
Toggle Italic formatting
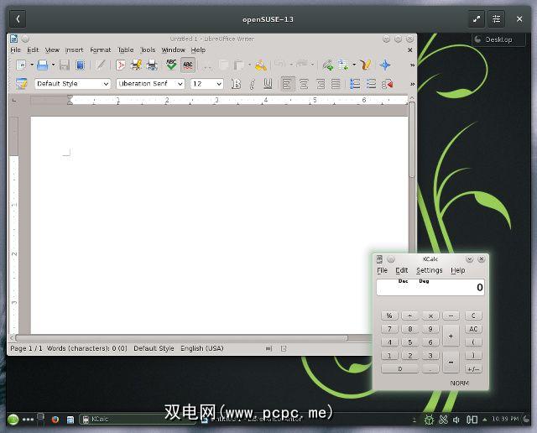[x=252, y=84]
